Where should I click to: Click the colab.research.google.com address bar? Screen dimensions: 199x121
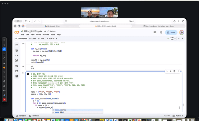pos(99,21)
